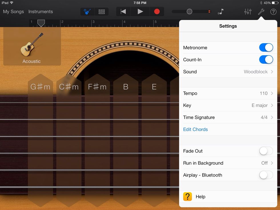Tap the red Record button

pos(157,12)
